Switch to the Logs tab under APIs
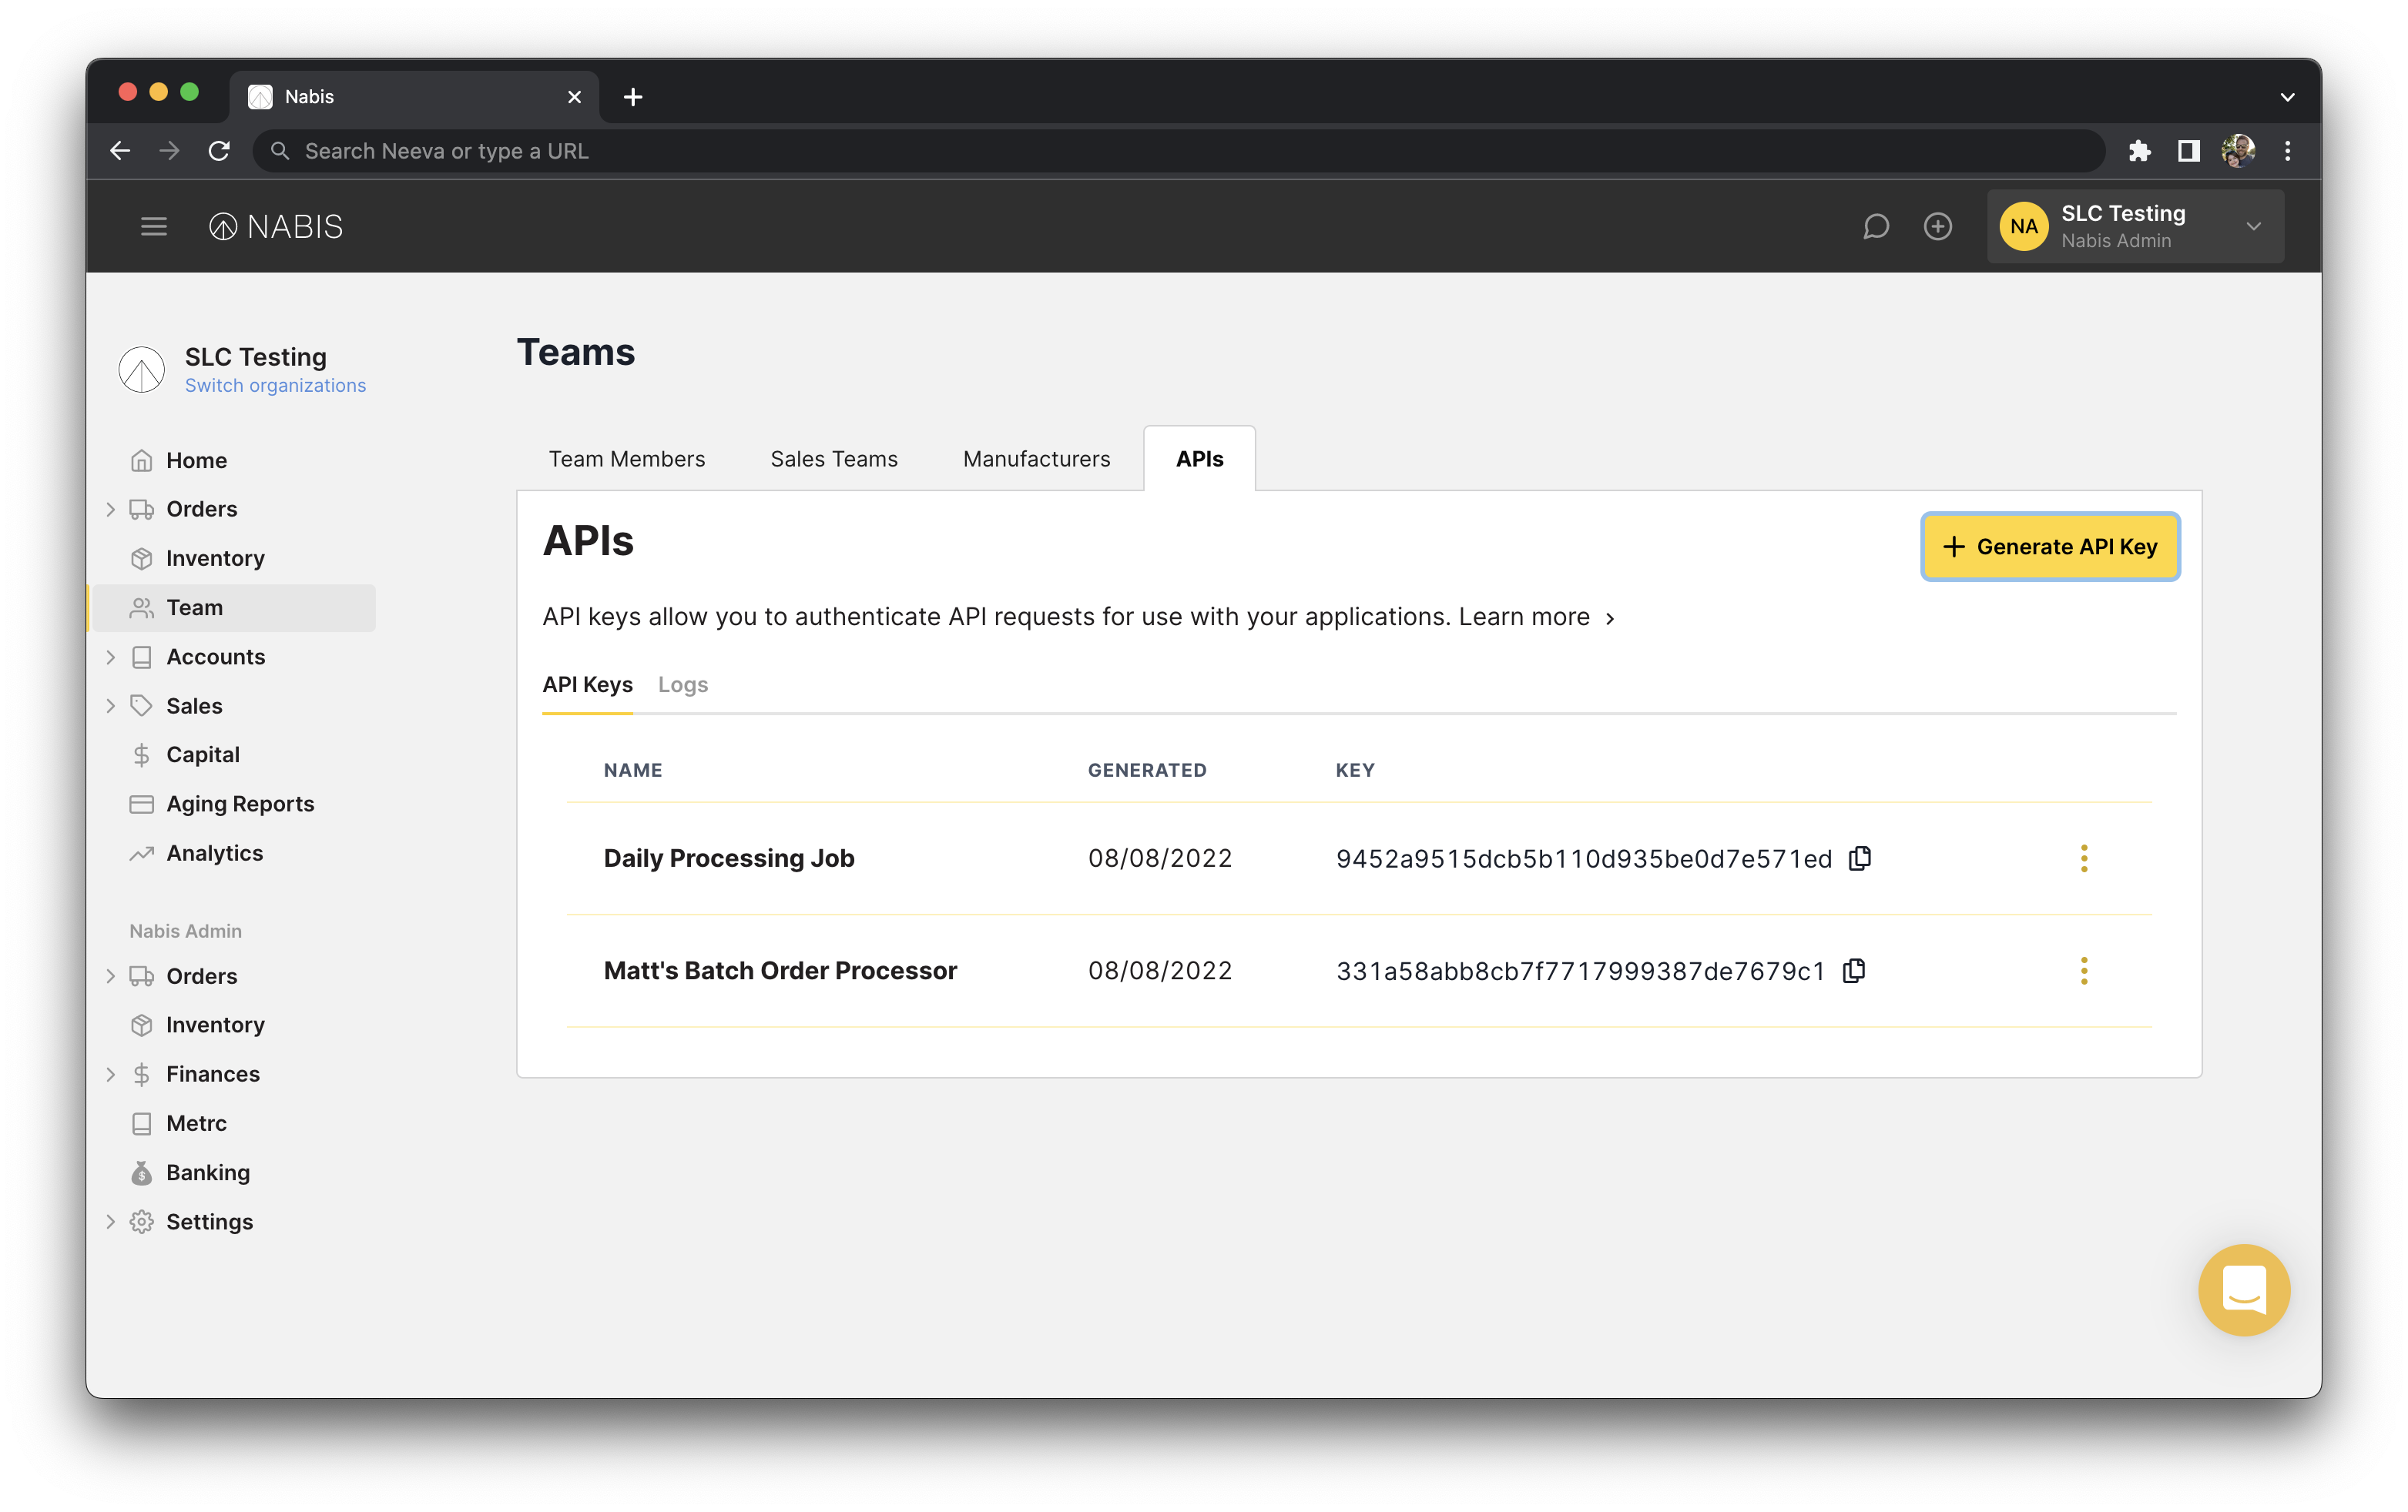 click(x=685, y=683)
